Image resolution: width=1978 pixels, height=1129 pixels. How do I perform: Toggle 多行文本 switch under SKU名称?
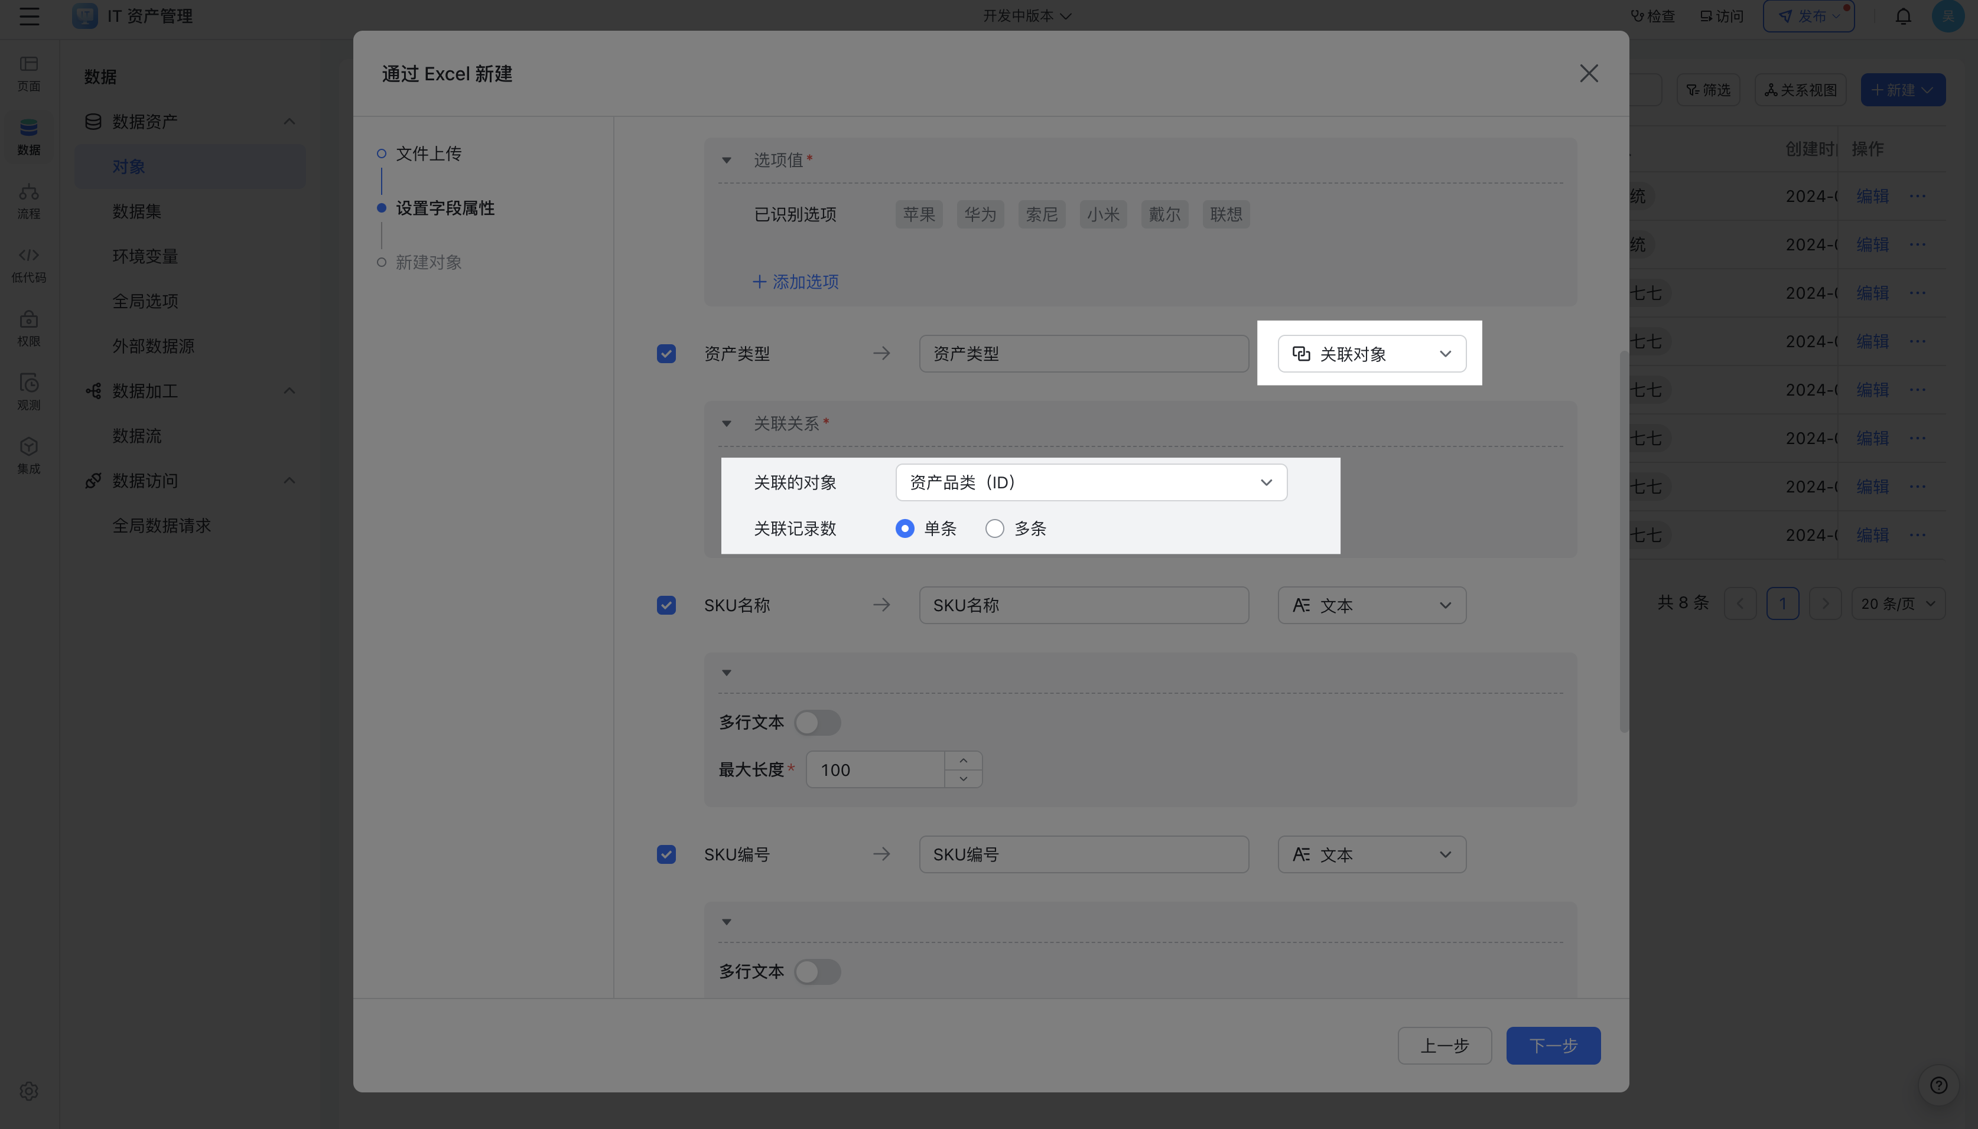pyautogui.click(x=817, y=723)
